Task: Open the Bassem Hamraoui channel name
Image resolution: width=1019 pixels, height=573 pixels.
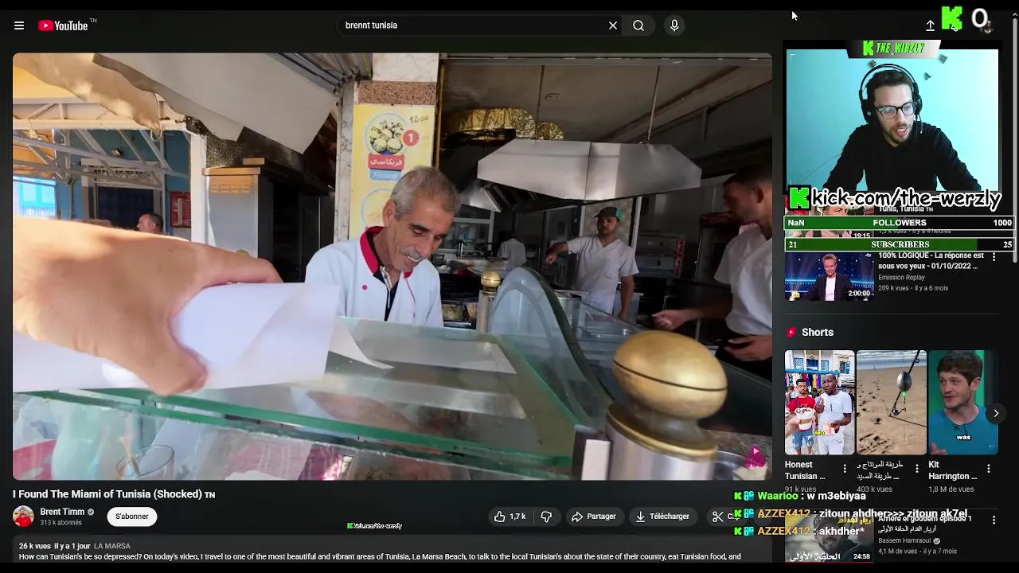Action: pos(904,541)
